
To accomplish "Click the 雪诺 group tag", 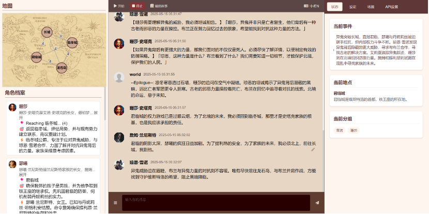I will 340,131.
